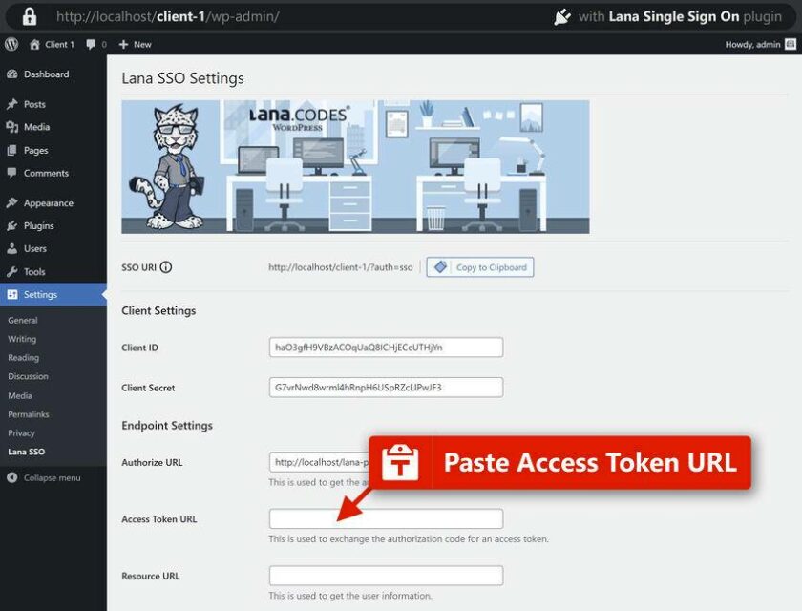Click the SSO URI address text
The image size is (802, 611).
341,267
